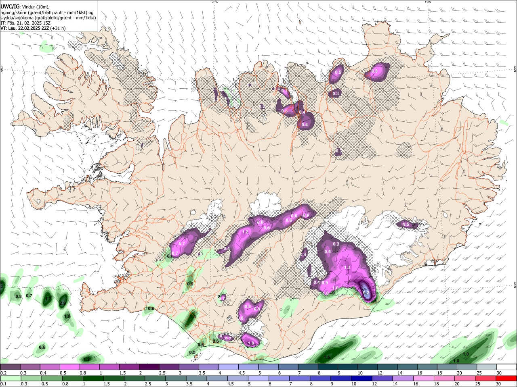Pick the bright red swatch on the rain scale
Screen dimensions: 517x387
pos(506,378)
